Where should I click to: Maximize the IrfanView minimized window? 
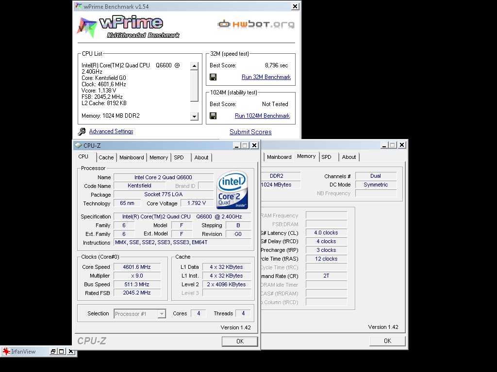point(62,351)
